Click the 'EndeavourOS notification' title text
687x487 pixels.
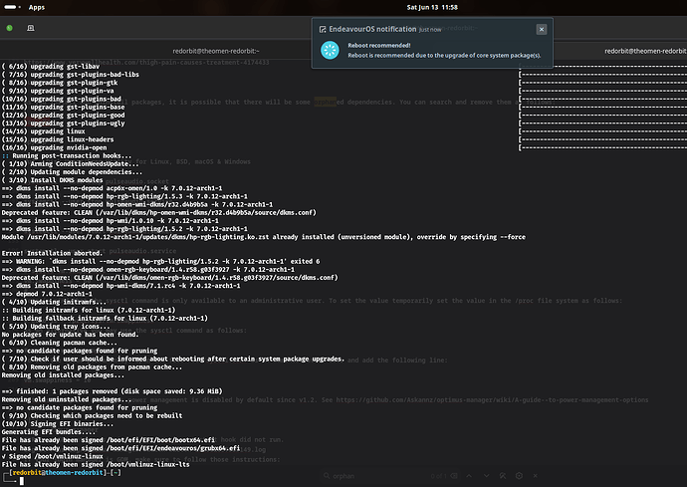coord(372,29)
